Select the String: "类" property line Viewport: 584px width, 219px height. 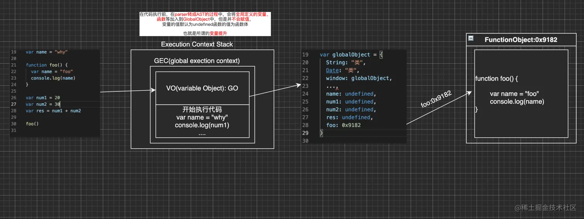point(346,62)
